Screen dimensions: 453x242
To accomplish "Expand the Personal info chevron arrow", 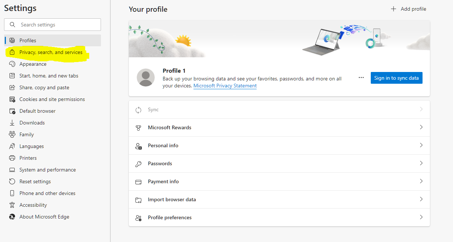I will coord(421,145).
